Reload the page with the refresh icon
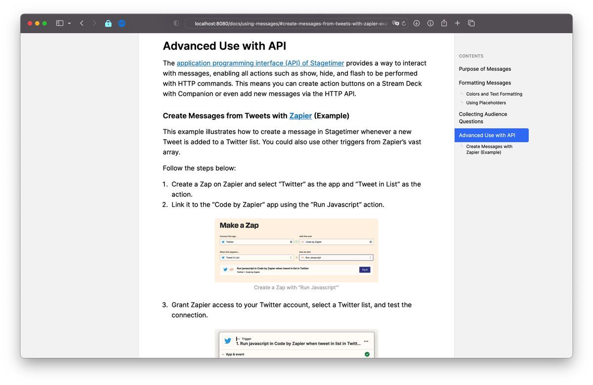Image resolution: width=593 pixels, height=385 pixels. (404, 23)
